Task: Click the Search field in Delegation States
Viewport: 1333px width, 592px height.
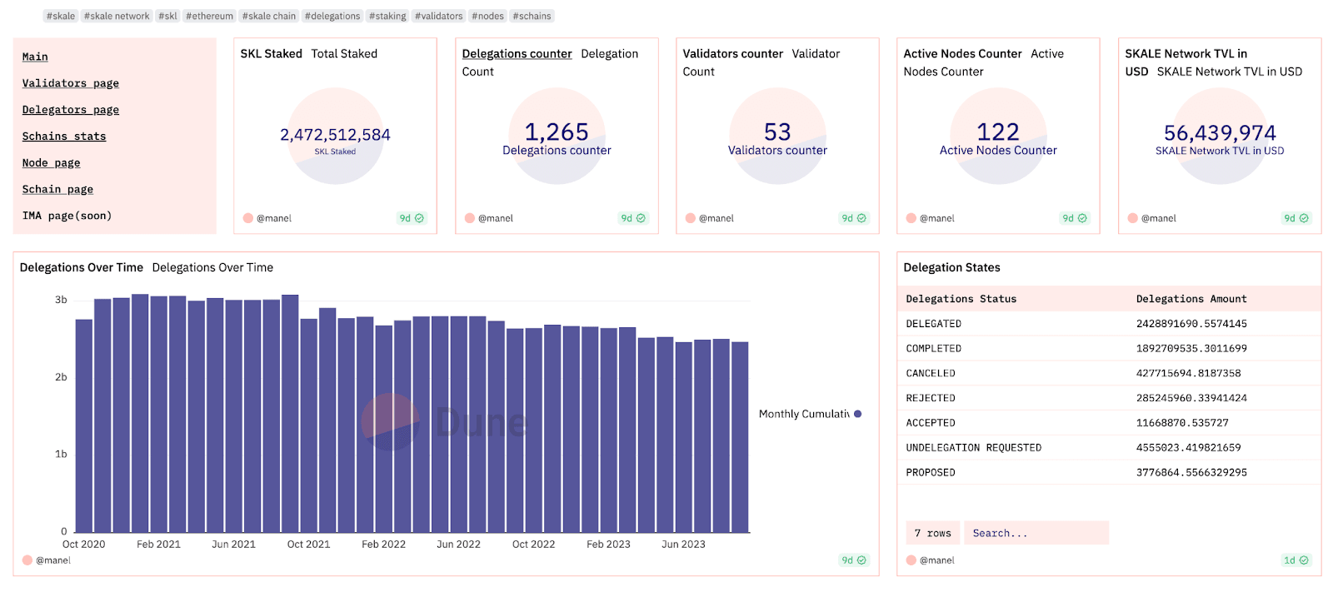Action: (x=1036, y=533)
